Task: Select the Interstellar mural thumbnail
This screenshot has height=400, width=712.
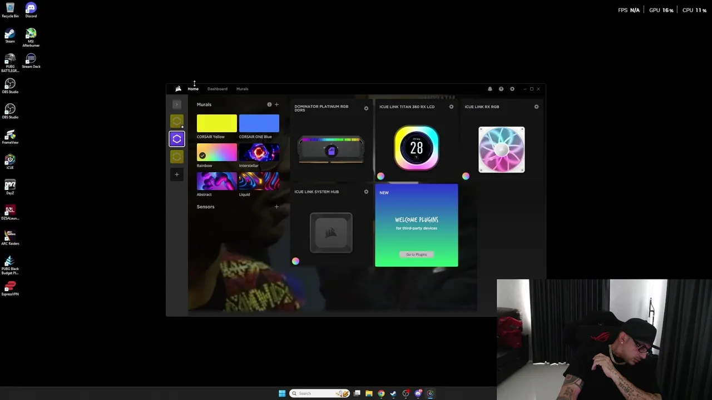Action: pyautogui.click(x=259, y=152)
